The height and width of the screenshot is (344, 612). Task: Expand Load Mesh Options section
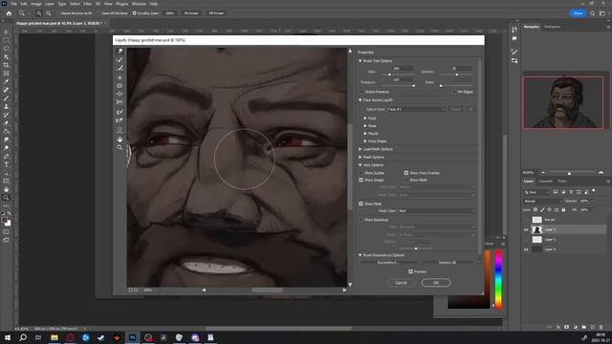(361, 149)
